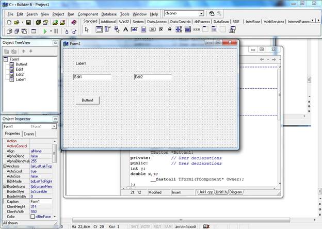322x229 pixels.
Task: Select the Edit 'ab' palette component
Action: (134, 29)
